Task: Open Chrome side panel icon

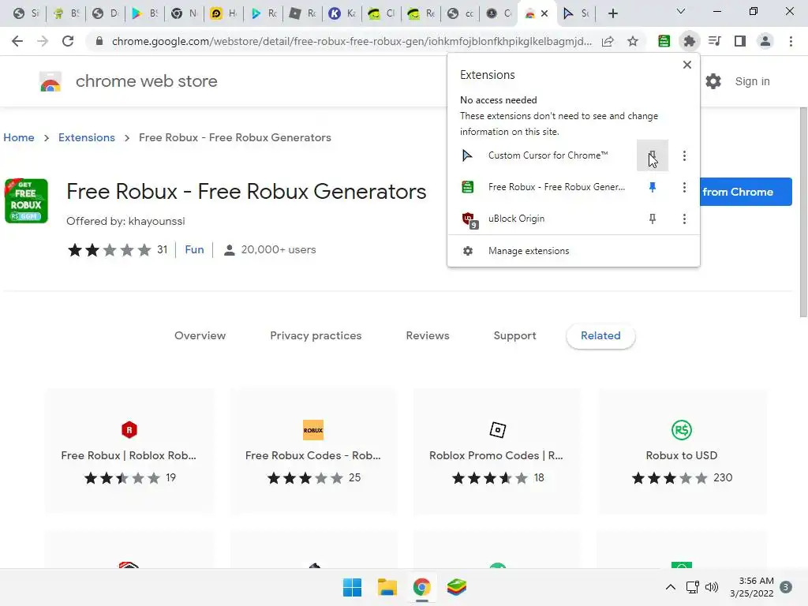Action: click(740, 41)
